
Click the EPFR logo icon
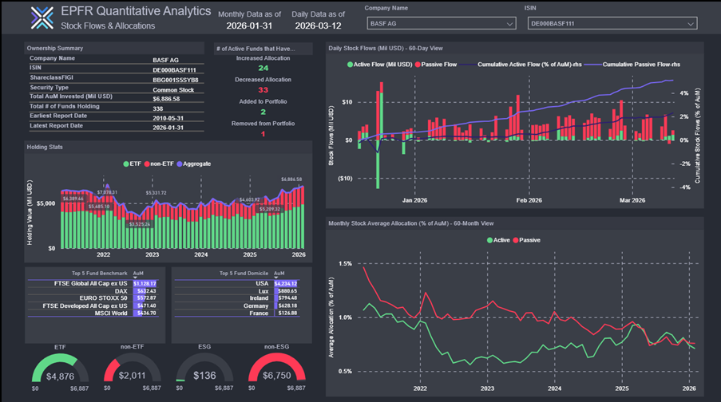point(41,18)
